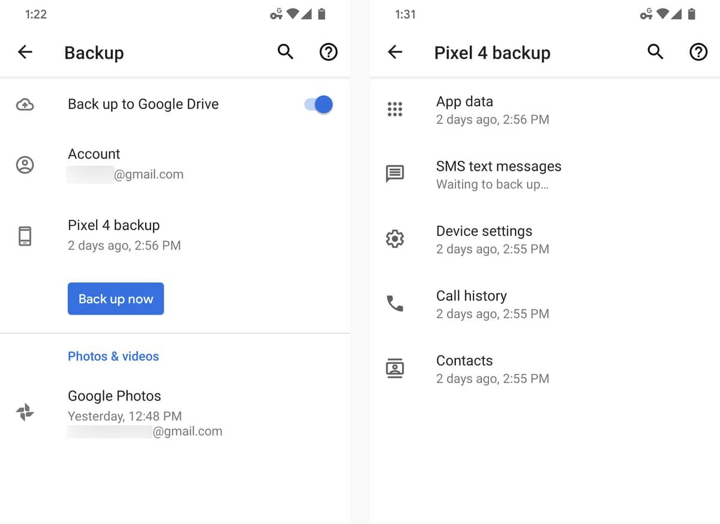Select SMS text messages row
The width and height of the screenshot is (720, 524).
498,174
